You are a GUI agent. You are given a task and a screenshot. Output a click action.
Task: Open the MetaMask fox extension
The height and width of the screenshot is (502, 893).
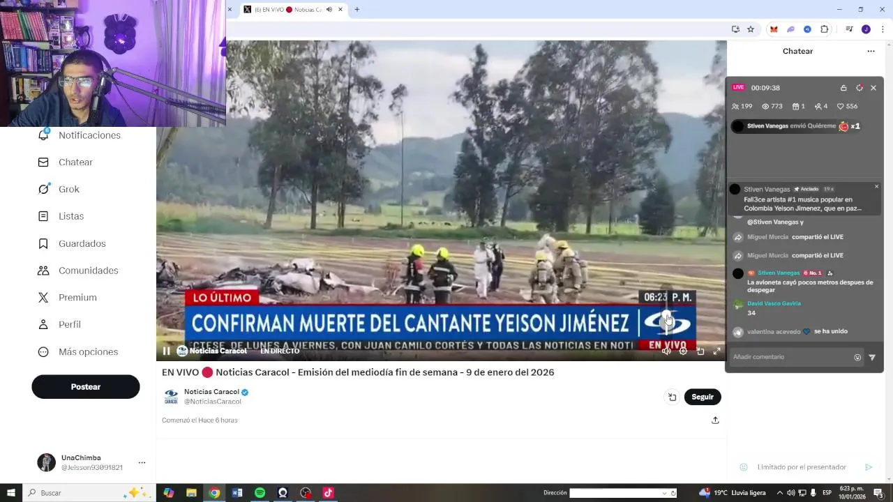pos(774,29)
